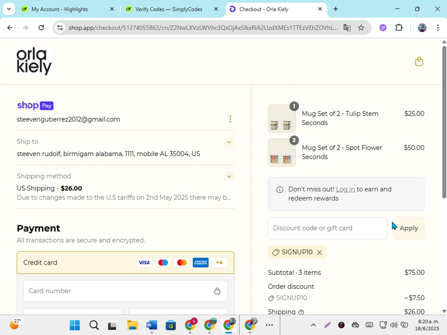Click the info icon in rewards notice
This screenshot has width=447, height=335.
click(280, 189)
